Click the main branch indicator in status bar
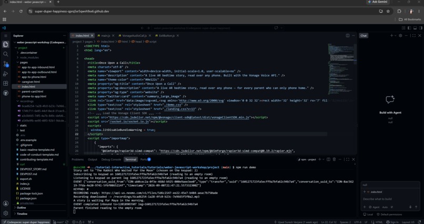Image resolution: width=424 pixels, height=224 pixels. (58, 222)
